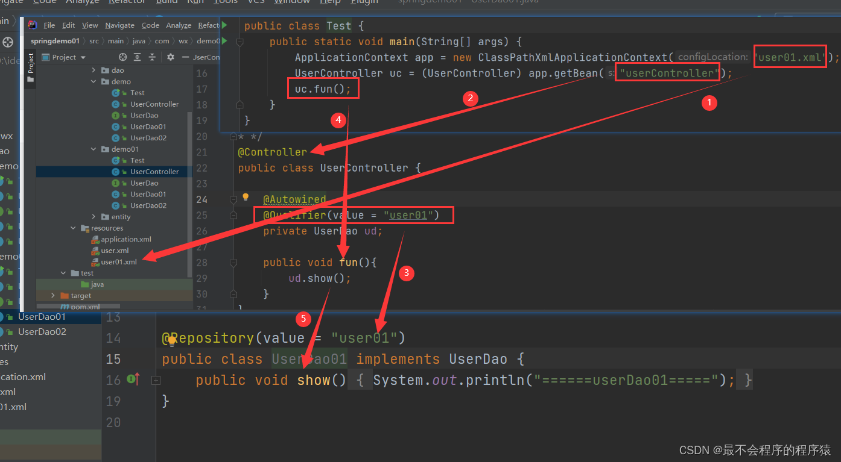Select UserDao01 in the back window file list

click(x=42, y=316)
